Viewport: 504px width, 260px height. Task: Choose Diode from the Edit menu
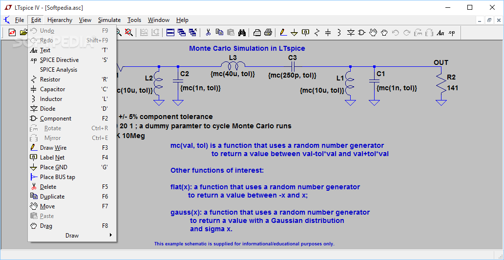pyautogui.click(x=72, y=109)
